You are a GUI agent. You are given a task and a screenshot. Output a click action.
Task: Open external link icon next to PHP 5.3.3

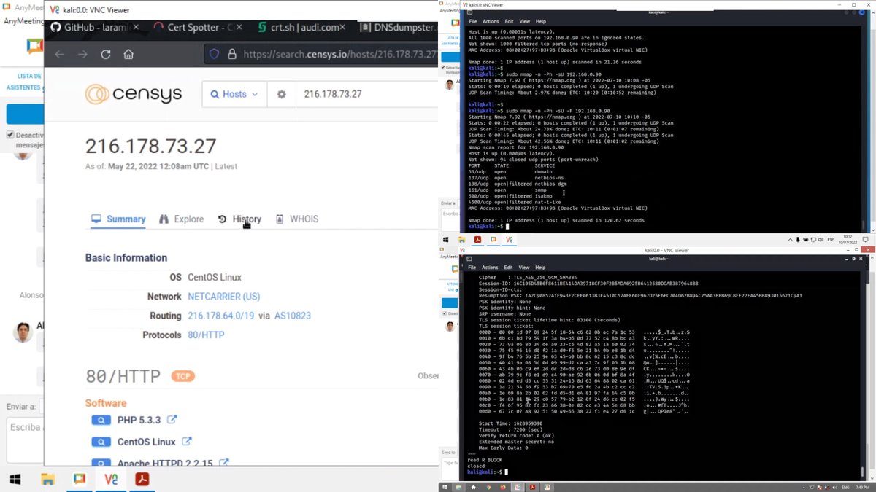172,420
